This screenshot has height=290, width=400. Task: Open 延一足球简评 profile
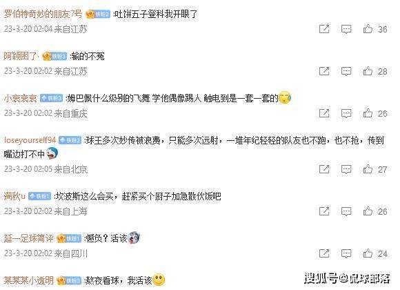28,238
